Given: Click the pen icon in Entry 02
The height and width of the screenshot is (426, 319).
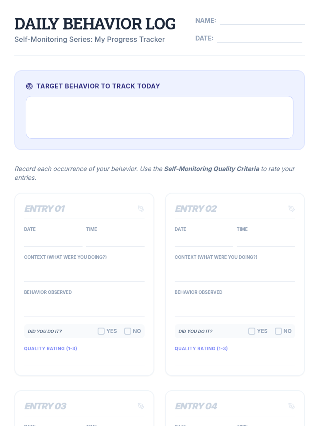Looking at the screenshot, I should point(291,209).
